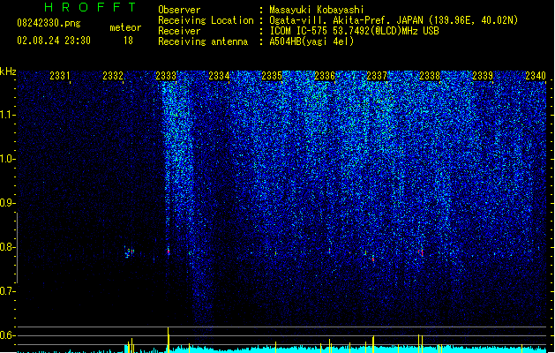Image resolution: width=555 pixels, height=353 pixels.
Task: Select the file name 08242330.png
Action: (x=49, y=23)
